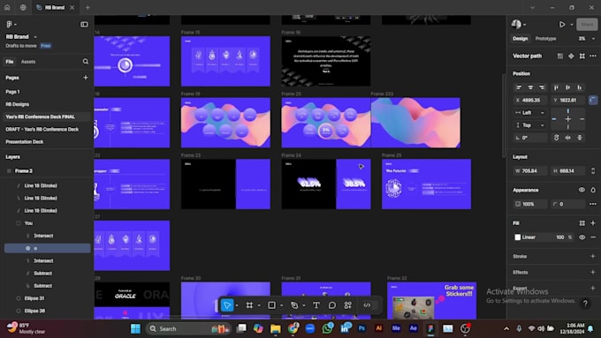The width and height of the screenshot is (601, 338).
Task: Open blend mode droplet in Appearance
Action: [593, 190]
